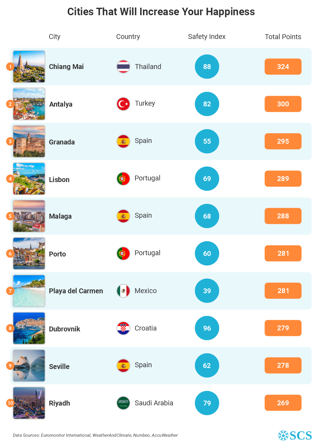Screen dimensions: 322x446
Task: Click the Thailand flag icon
Action: 123,67
